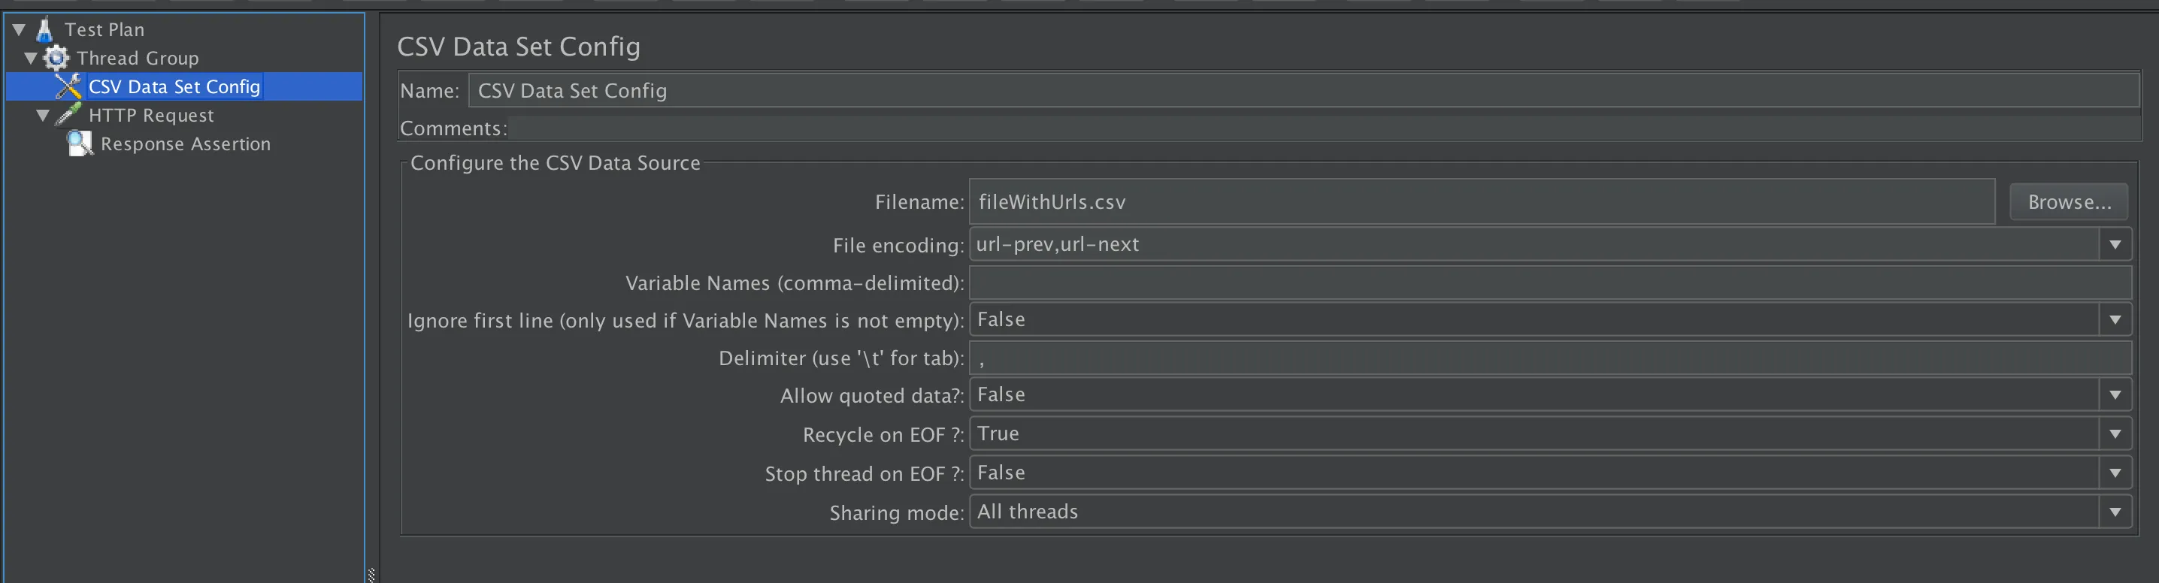Click the CSV Data Set Config tools icon
The height and width of the screenshot is (583, 2159).
pos(68,86)
